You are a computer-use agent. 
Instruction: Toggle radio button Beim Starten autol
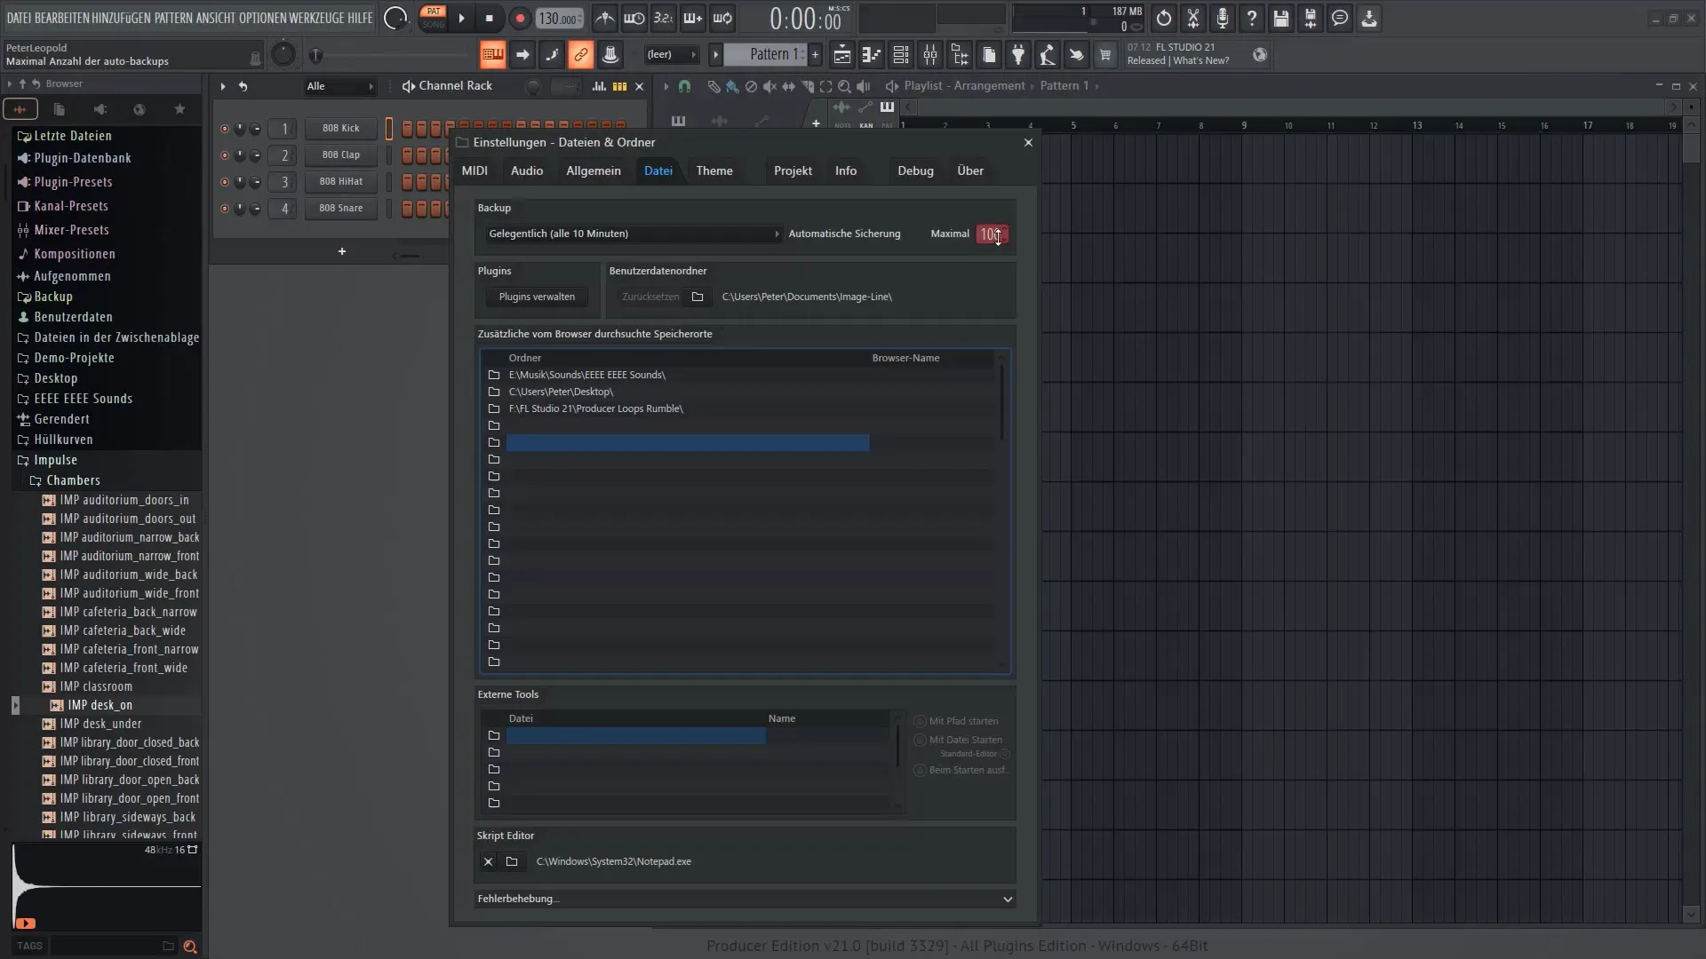[920, 769]
